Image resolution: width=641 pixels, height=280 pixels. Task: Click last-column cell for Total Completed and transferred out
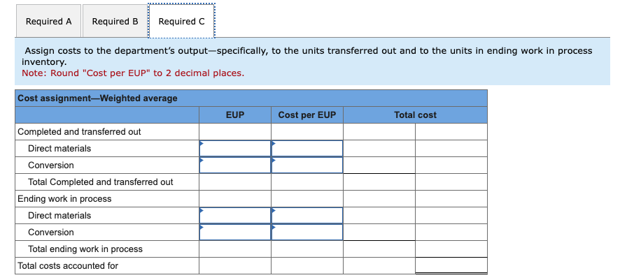tap(451, 182)
